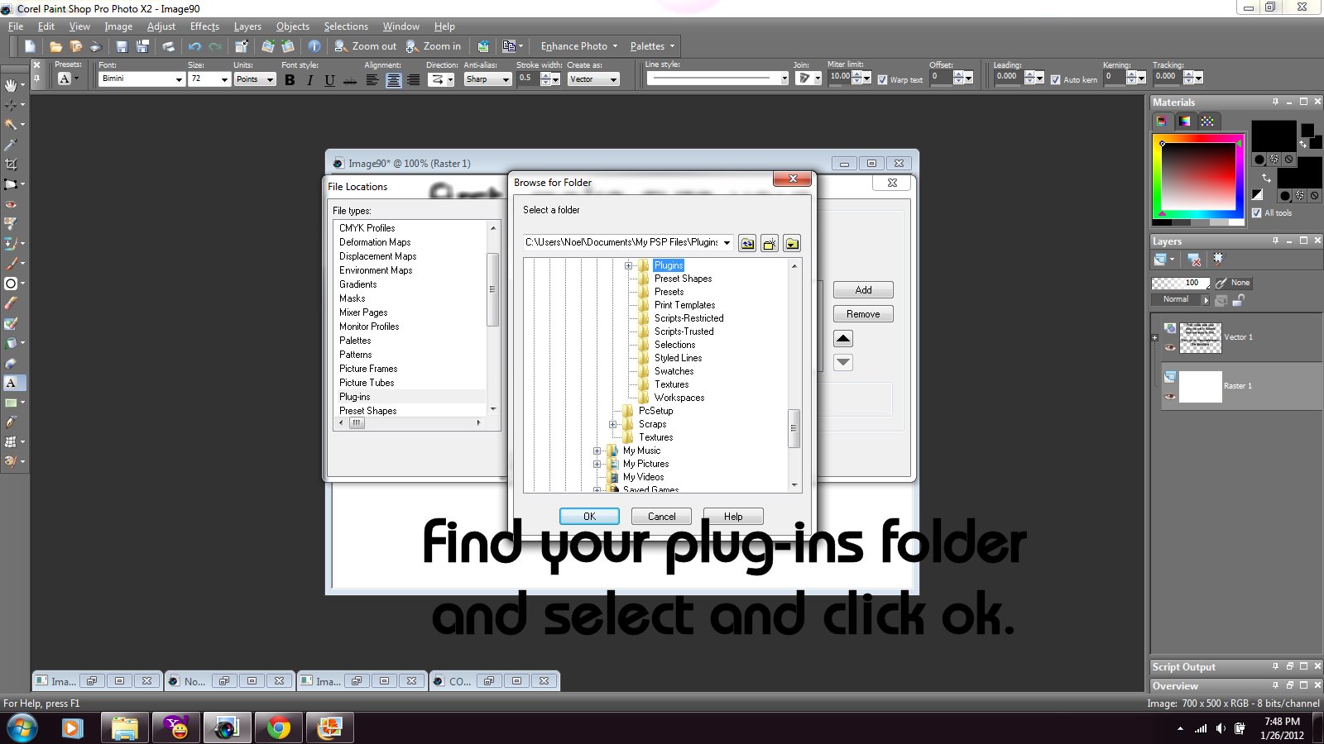Click the delete layer icon in Layers palette
The width and height of the screenshot is (1324, 744).
coord(1194,260)
